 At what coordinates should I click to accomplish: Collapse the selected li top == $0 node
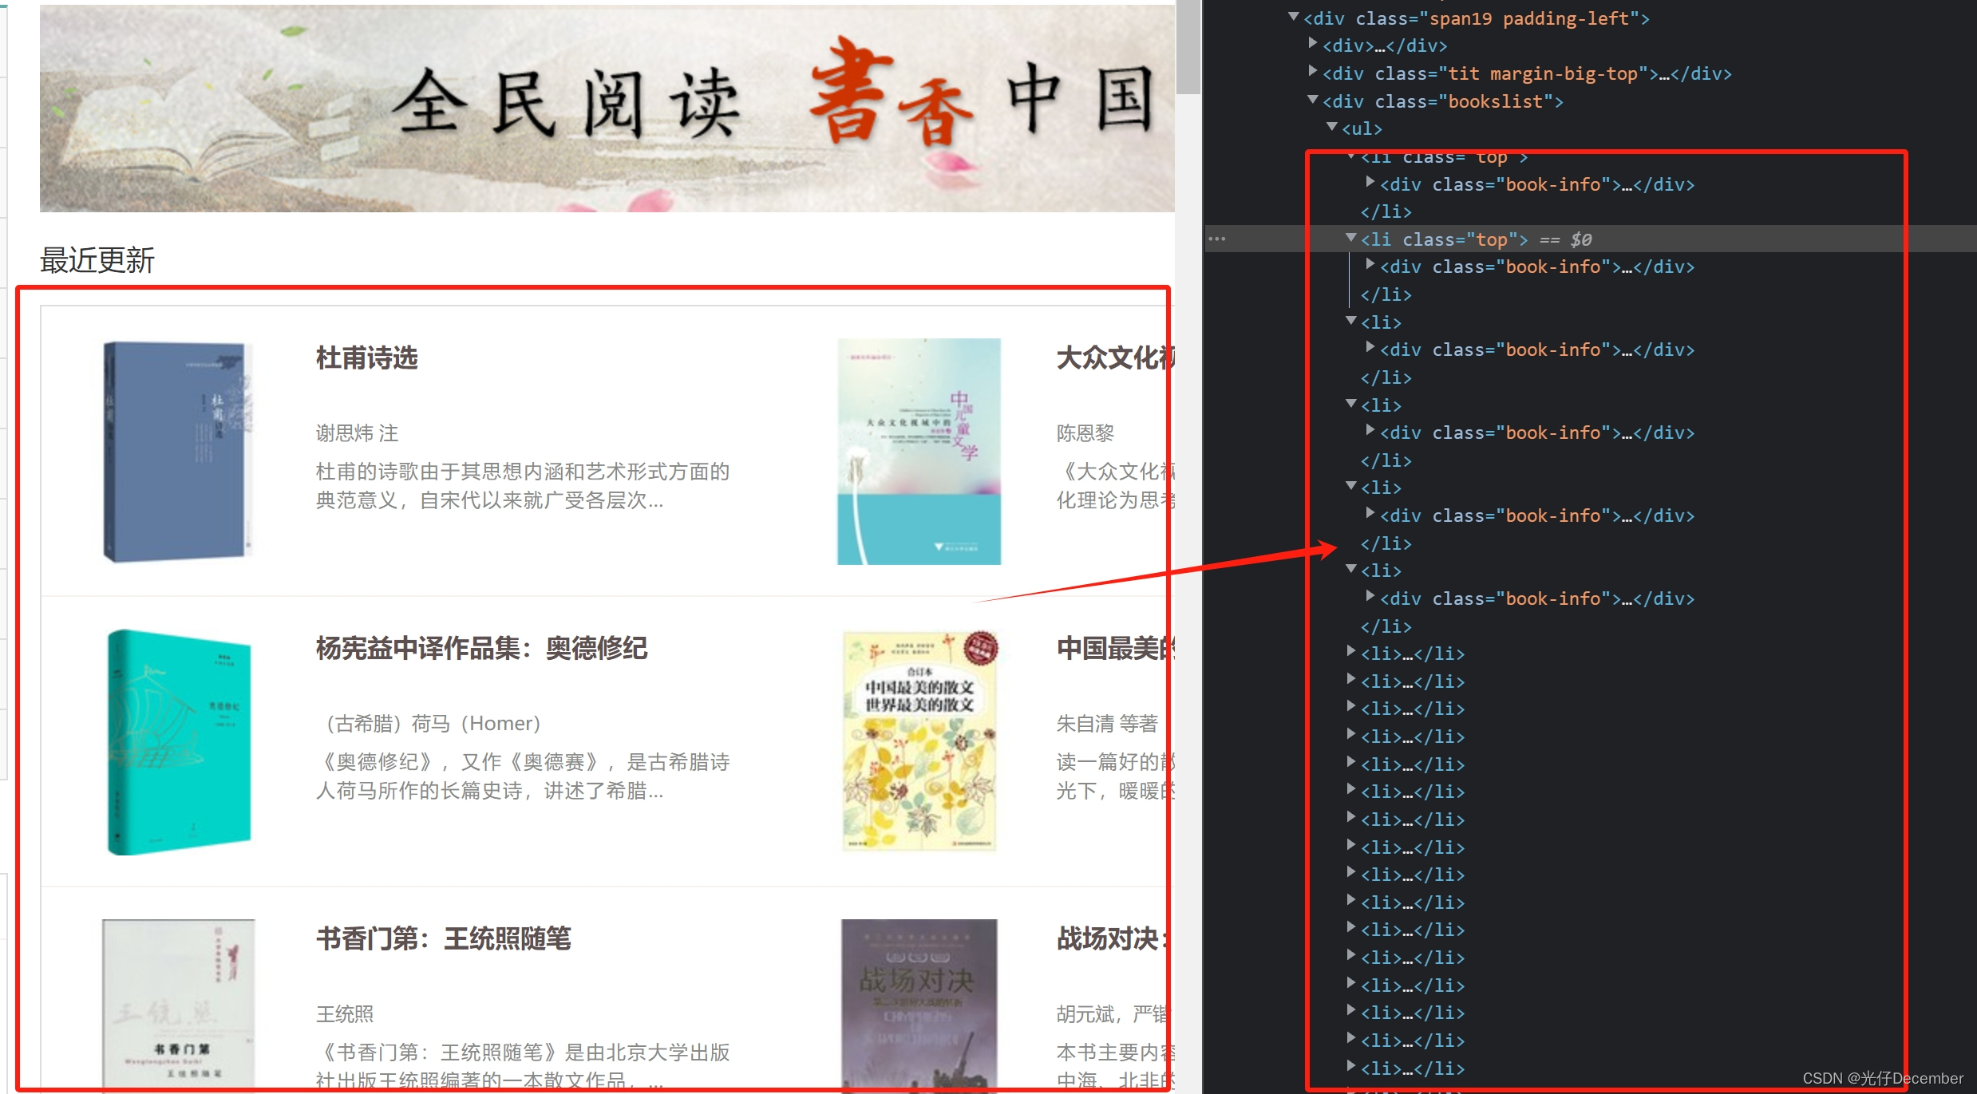pyautogui.click(x=1350, y=238)
